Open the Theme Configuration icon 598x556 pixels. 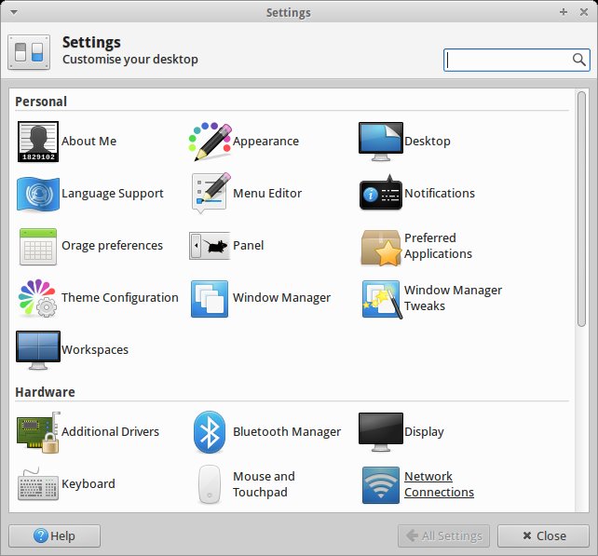pos(38,298)
